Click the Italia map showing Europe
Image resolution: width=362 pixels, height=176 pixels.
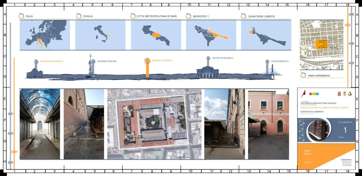[45, 35]
